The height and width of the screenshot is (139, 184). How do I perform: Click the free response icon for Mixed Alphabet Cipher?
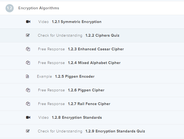click(28, 63)
